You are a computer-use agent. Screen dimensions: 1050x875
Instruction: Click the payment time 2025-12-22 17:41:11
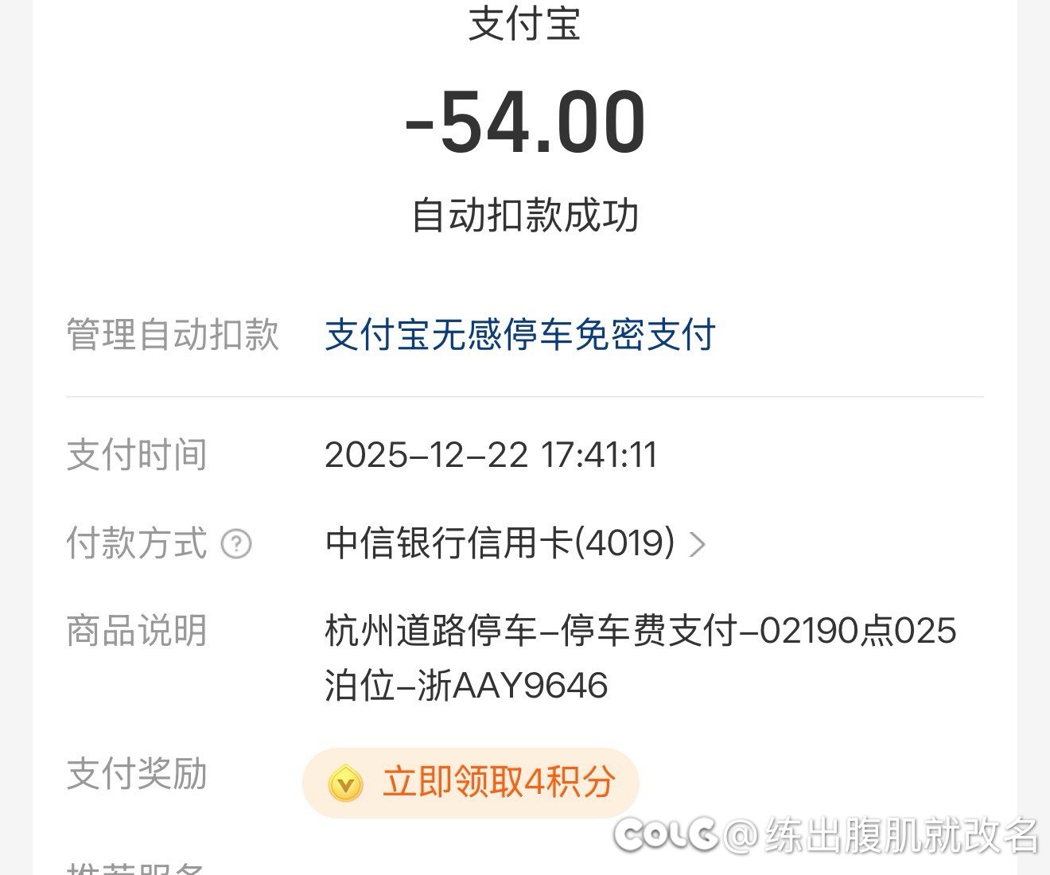[x=492, y=455]
